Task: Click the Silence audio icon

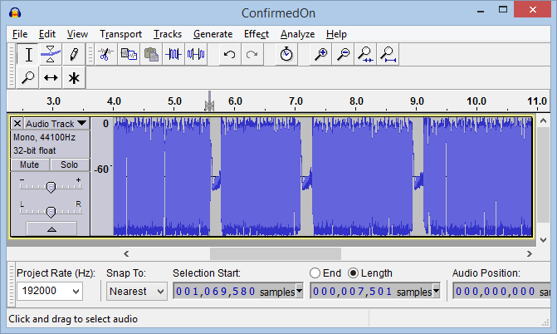Action: click(196, 55)
